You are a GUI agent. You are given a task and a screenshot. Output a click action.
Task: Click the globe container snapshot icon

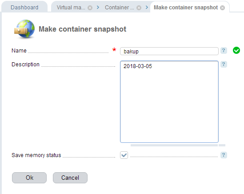click(24, 29)
